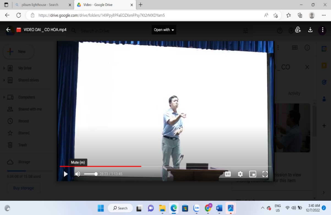Mute the video with speaker icon

coord(78,174)
